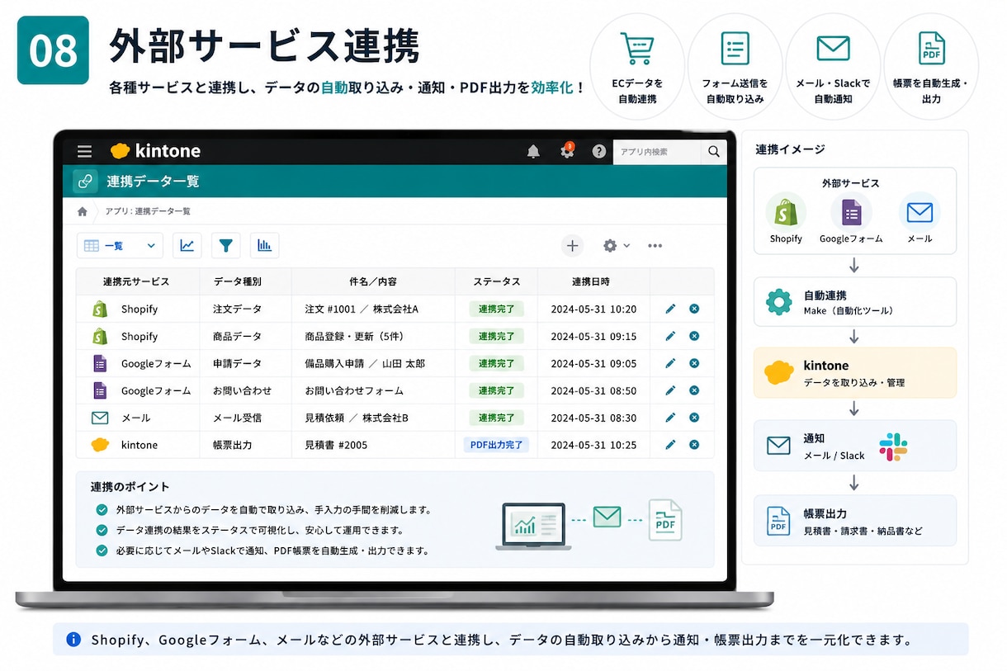Image resolution: width=1007 pixels, height=671 pixels.
Task: Select the kintone データを取り込み・管理 card
Action: click(x=854, y=373)
